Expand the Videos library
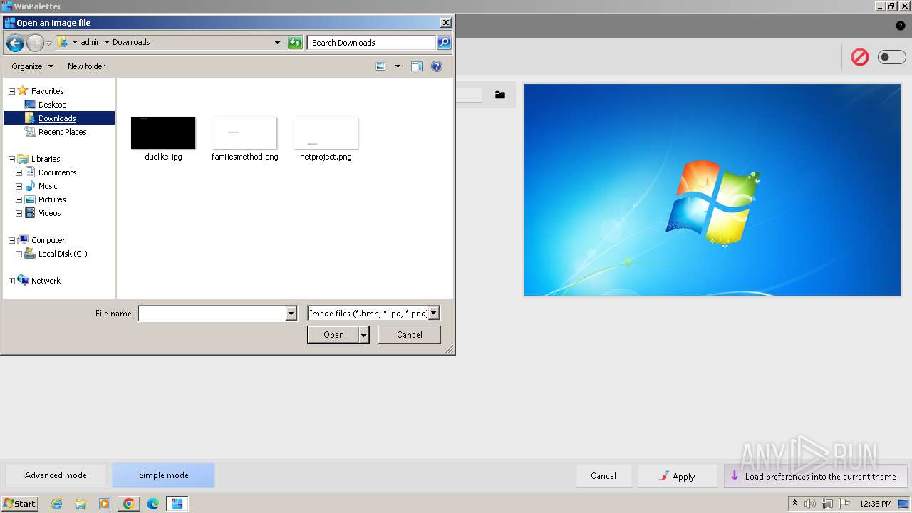Screen dimensions: 912x513 click(x=19, y=213)
